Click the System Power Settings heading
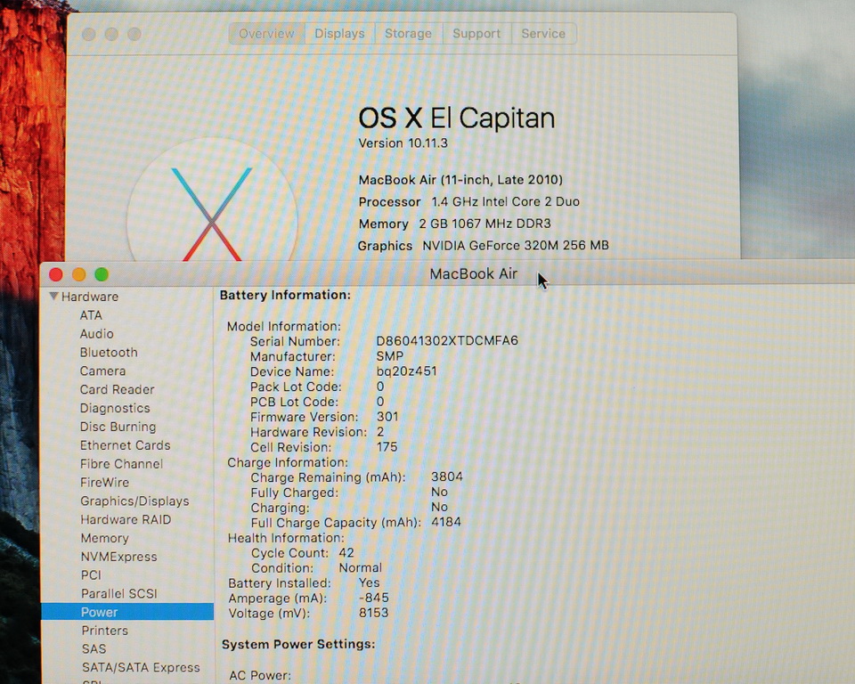The image size is (855, 684). (x=298, y=644)
